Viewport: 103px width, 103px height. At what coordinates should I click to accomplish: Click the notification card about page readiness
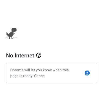point(51,73)
